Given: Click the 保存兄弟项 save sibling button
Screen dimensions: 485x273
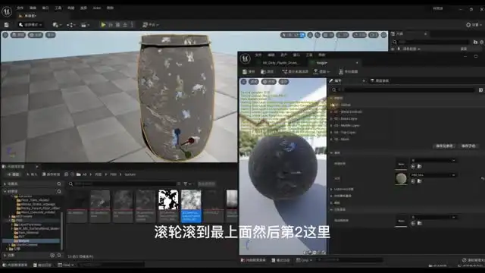Looking at the screenshot, I should click(445, 146).
